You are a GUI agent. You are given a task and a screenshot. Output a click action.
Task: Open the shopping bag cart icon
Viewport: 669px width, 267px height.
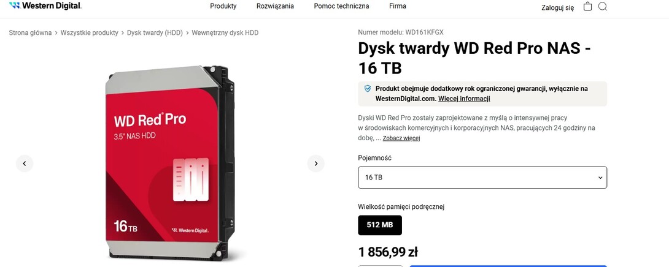point(587,6)
